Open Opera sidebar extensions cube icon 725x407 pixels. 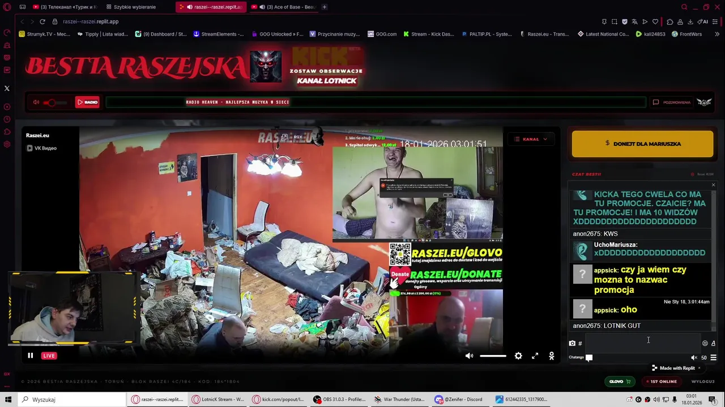click(x=7, y=132)
